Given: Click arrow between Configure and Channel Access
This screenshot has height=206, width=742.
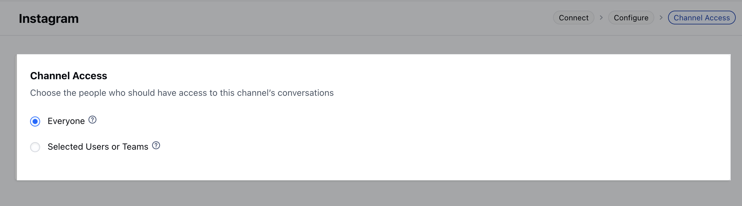Looking at the screenshot, I should tap(661, 18).
